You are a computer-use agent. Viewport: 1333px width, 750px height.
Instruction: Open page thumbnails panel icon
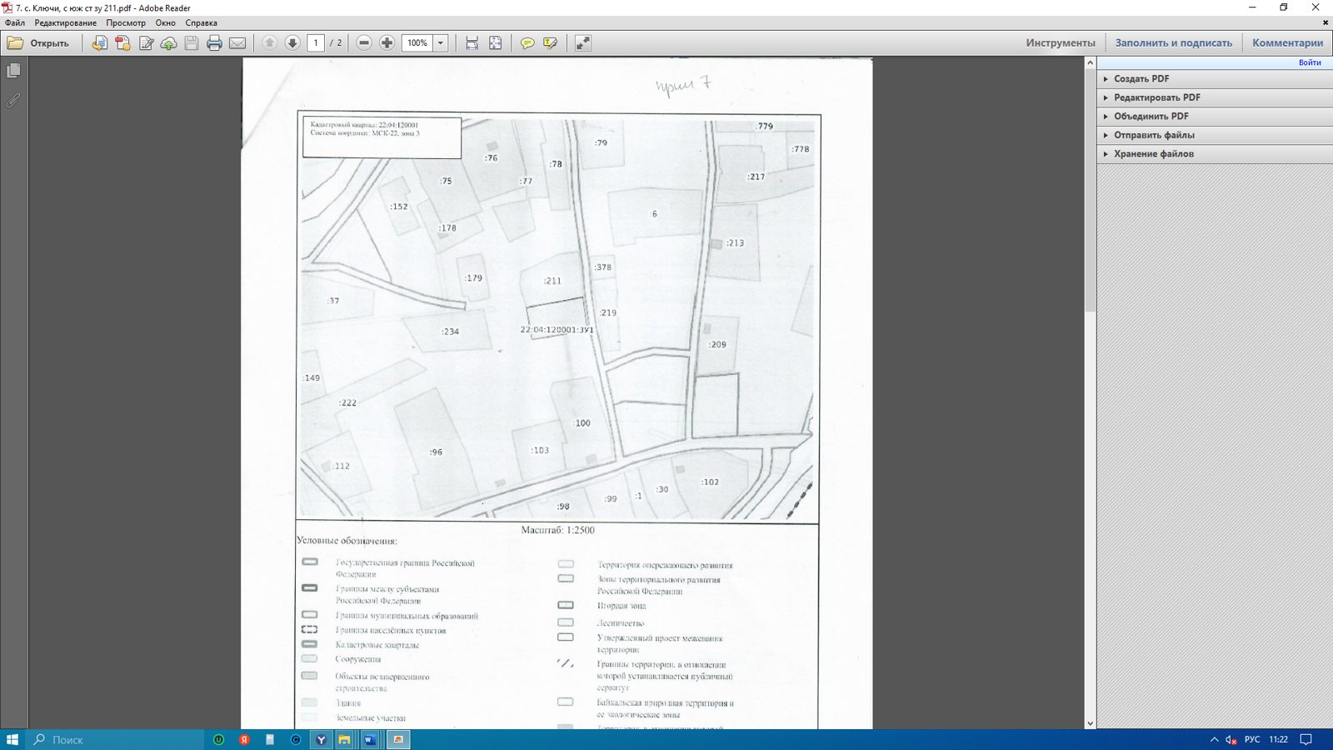(x=13, y=72)
